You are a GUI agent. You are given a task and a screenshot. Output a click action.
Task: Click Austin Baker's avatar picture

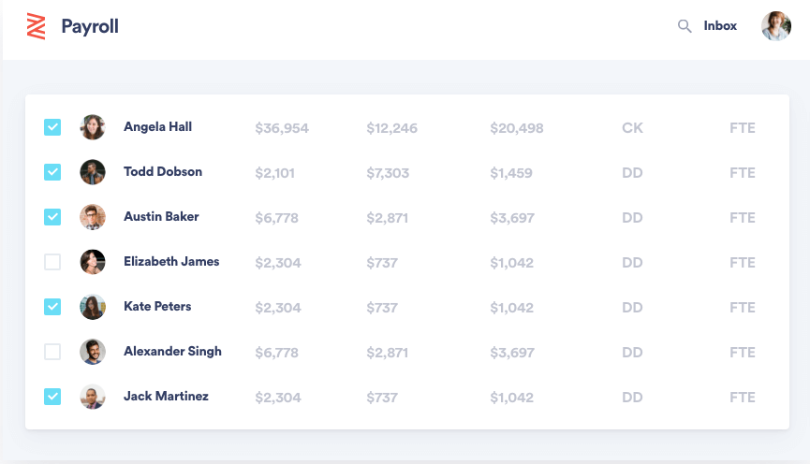[x=93, y=217]
